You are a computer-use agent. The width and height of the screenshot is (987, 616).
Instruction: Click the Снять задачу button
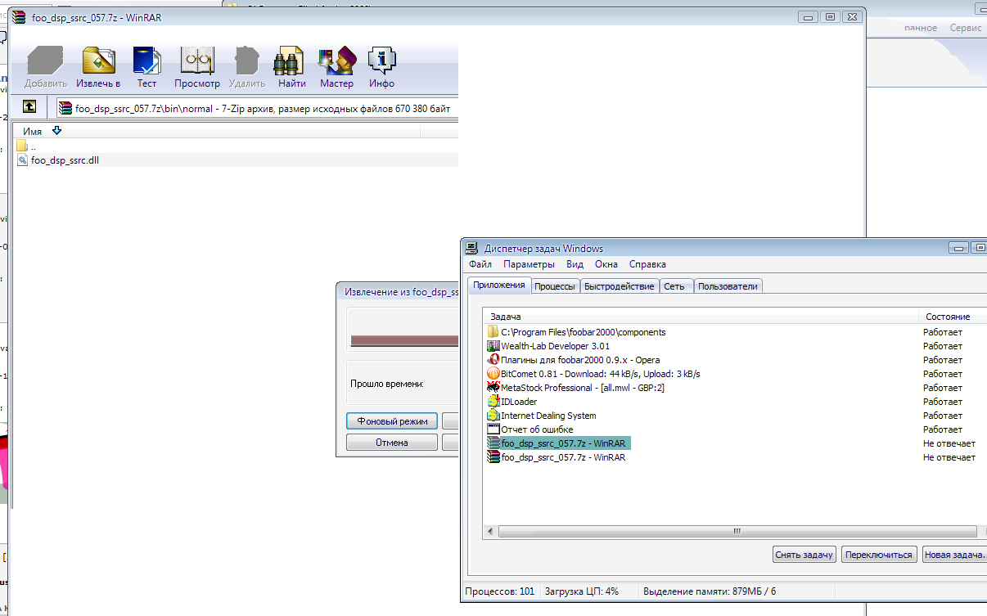[804, 555]
